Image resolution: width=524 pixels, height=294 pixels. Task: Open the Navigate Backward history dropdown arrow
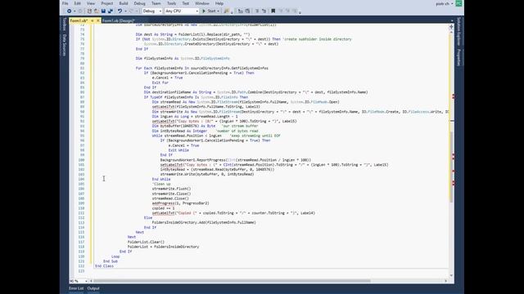point(75,11)
